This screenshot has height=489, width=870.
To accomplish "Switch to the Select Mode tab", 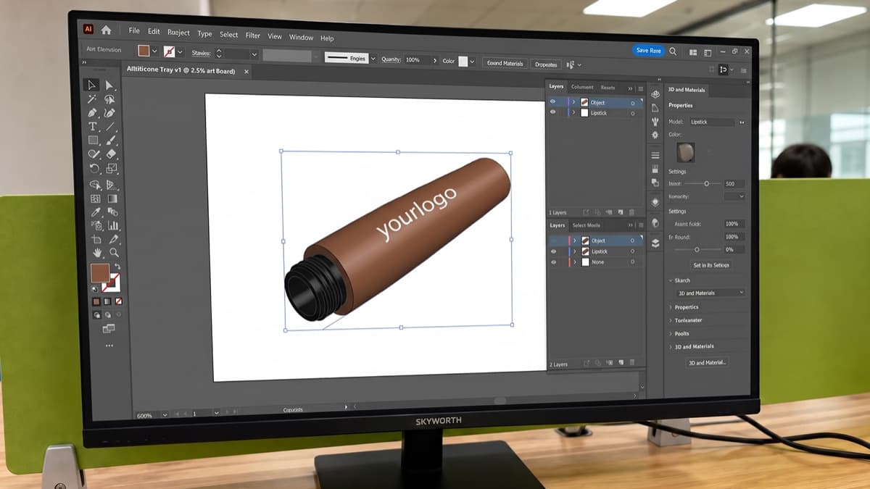I will [587, 225].
